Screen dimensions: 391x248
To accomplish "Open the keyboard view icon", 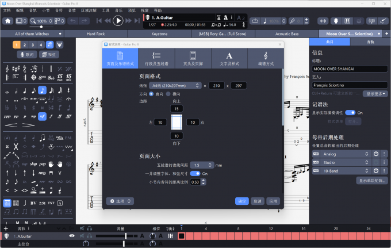I will coord(347,21).
